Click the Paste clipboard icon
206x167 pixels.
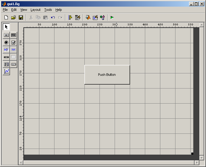point(46,18)
